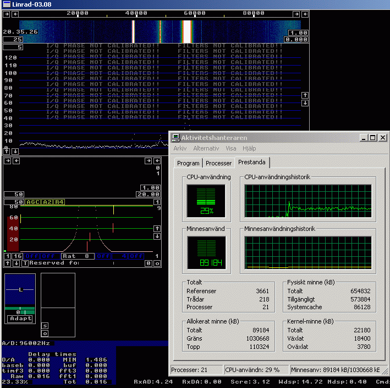Image resolution: width=390 pixels, height=388 pixels.
Task: Switch to the Program tab
Action: click(x=188, y=163)
